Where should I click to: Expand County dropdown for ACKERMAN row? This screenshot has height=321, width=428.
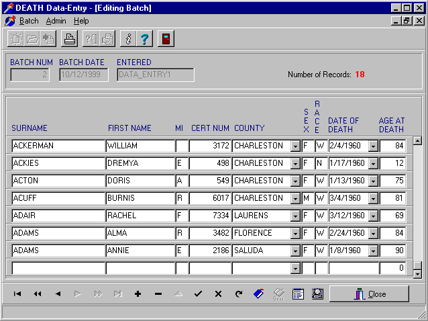click(295, 146)
